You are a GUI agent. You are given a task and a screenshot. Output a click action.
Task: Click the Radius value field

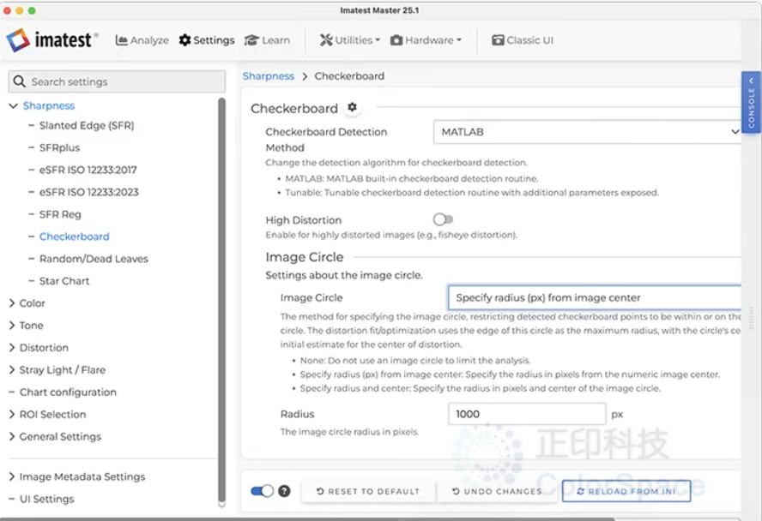[x=527, y=414]
